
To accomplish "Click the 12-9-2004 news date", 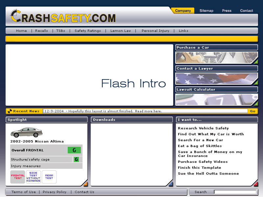I will tap(54, 111).
